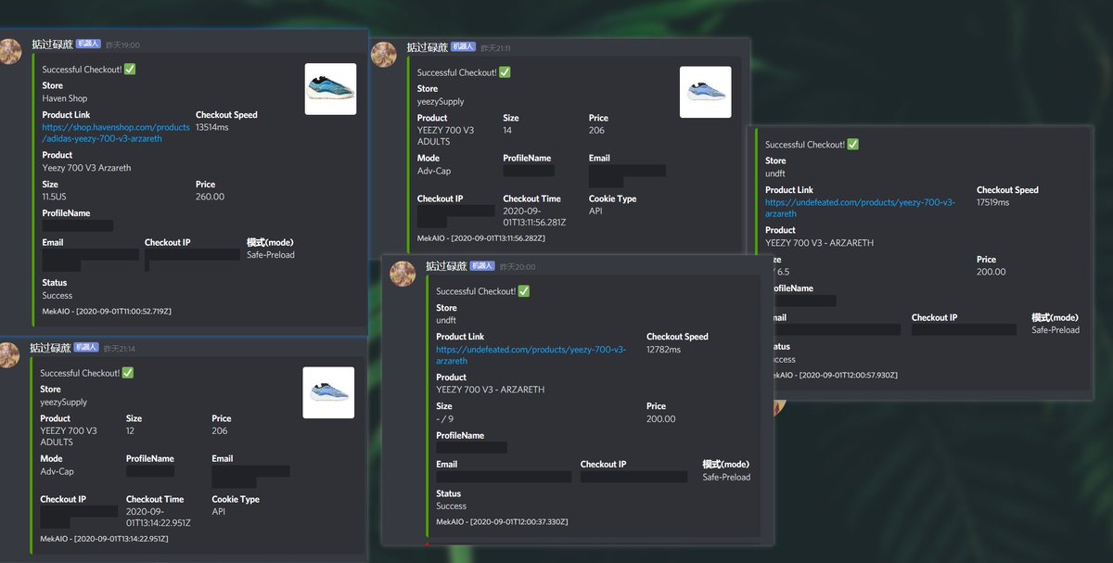This screenshot has width=1113, height=563.
Task: Click Adv-Cap mode in the size 14 card
Action: 433,171
